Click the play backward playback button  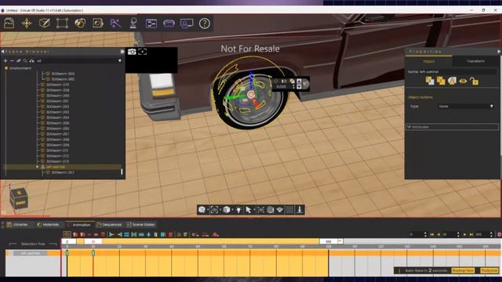coord(438,234)
